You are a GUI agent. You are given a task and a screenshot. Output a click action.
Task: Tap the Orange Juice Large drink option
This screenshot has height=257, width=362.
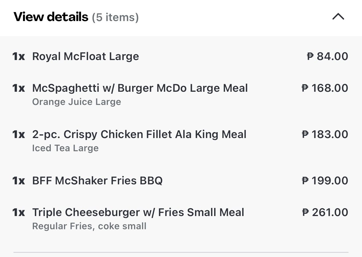[x=77, y=102]
